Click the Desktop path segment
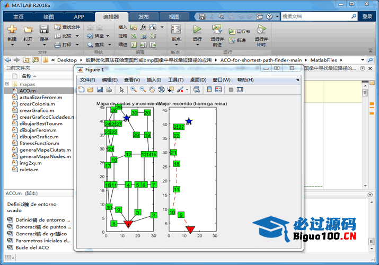The image size is (379, 265). click(67, 60)
